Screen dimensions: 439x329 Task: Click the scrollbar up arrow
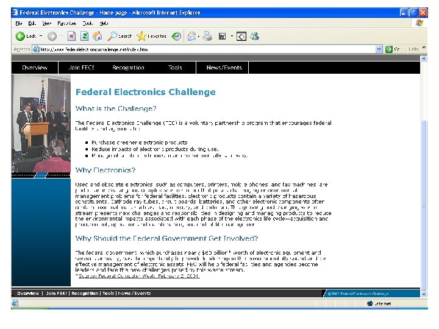click(424, 58)
